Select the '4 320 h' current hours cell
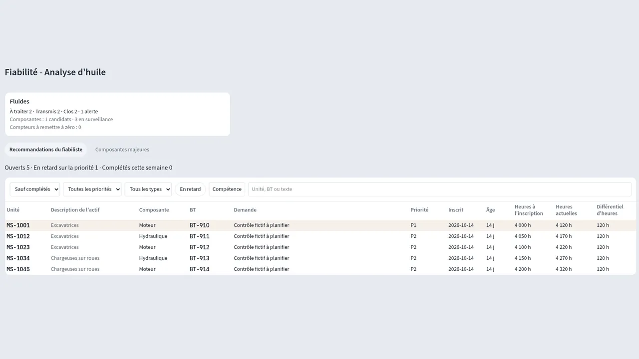The image size is (639, 359). coord(564,269)
